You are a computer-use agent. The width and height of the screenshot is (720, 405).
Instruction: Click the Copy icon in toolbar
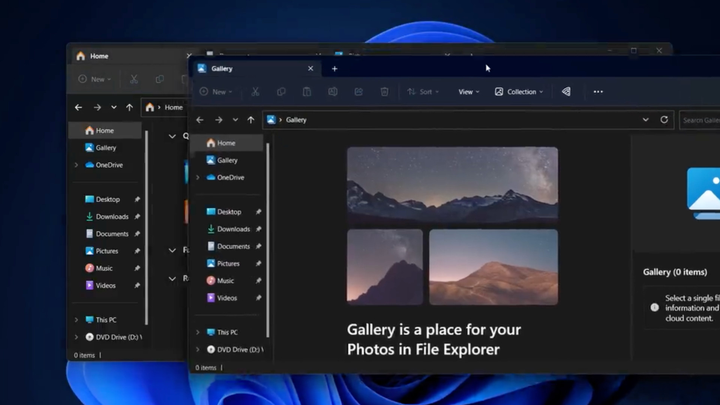pos(281,91)
